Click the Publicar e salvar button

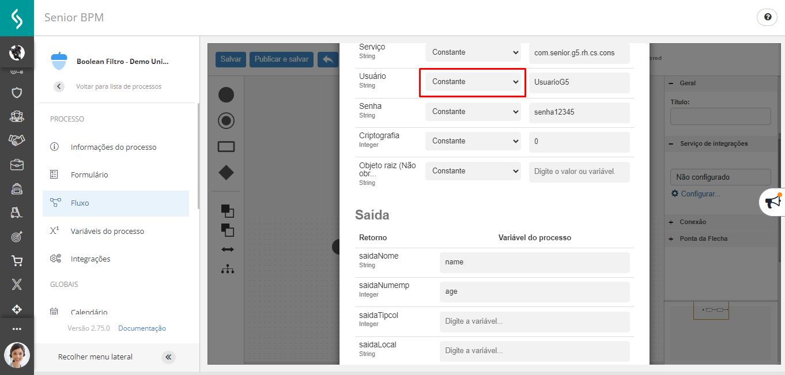(x=281, y=59)
